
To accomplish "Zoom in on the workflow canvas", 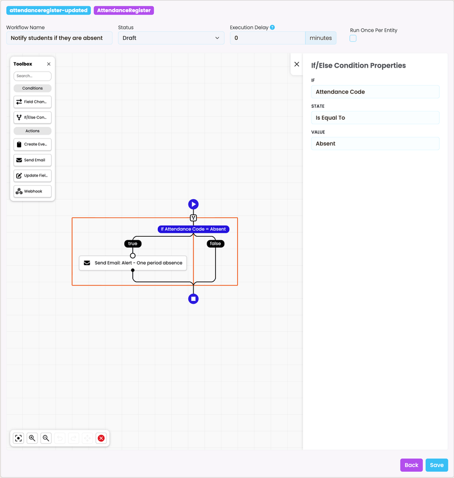I will click(32, 438).
